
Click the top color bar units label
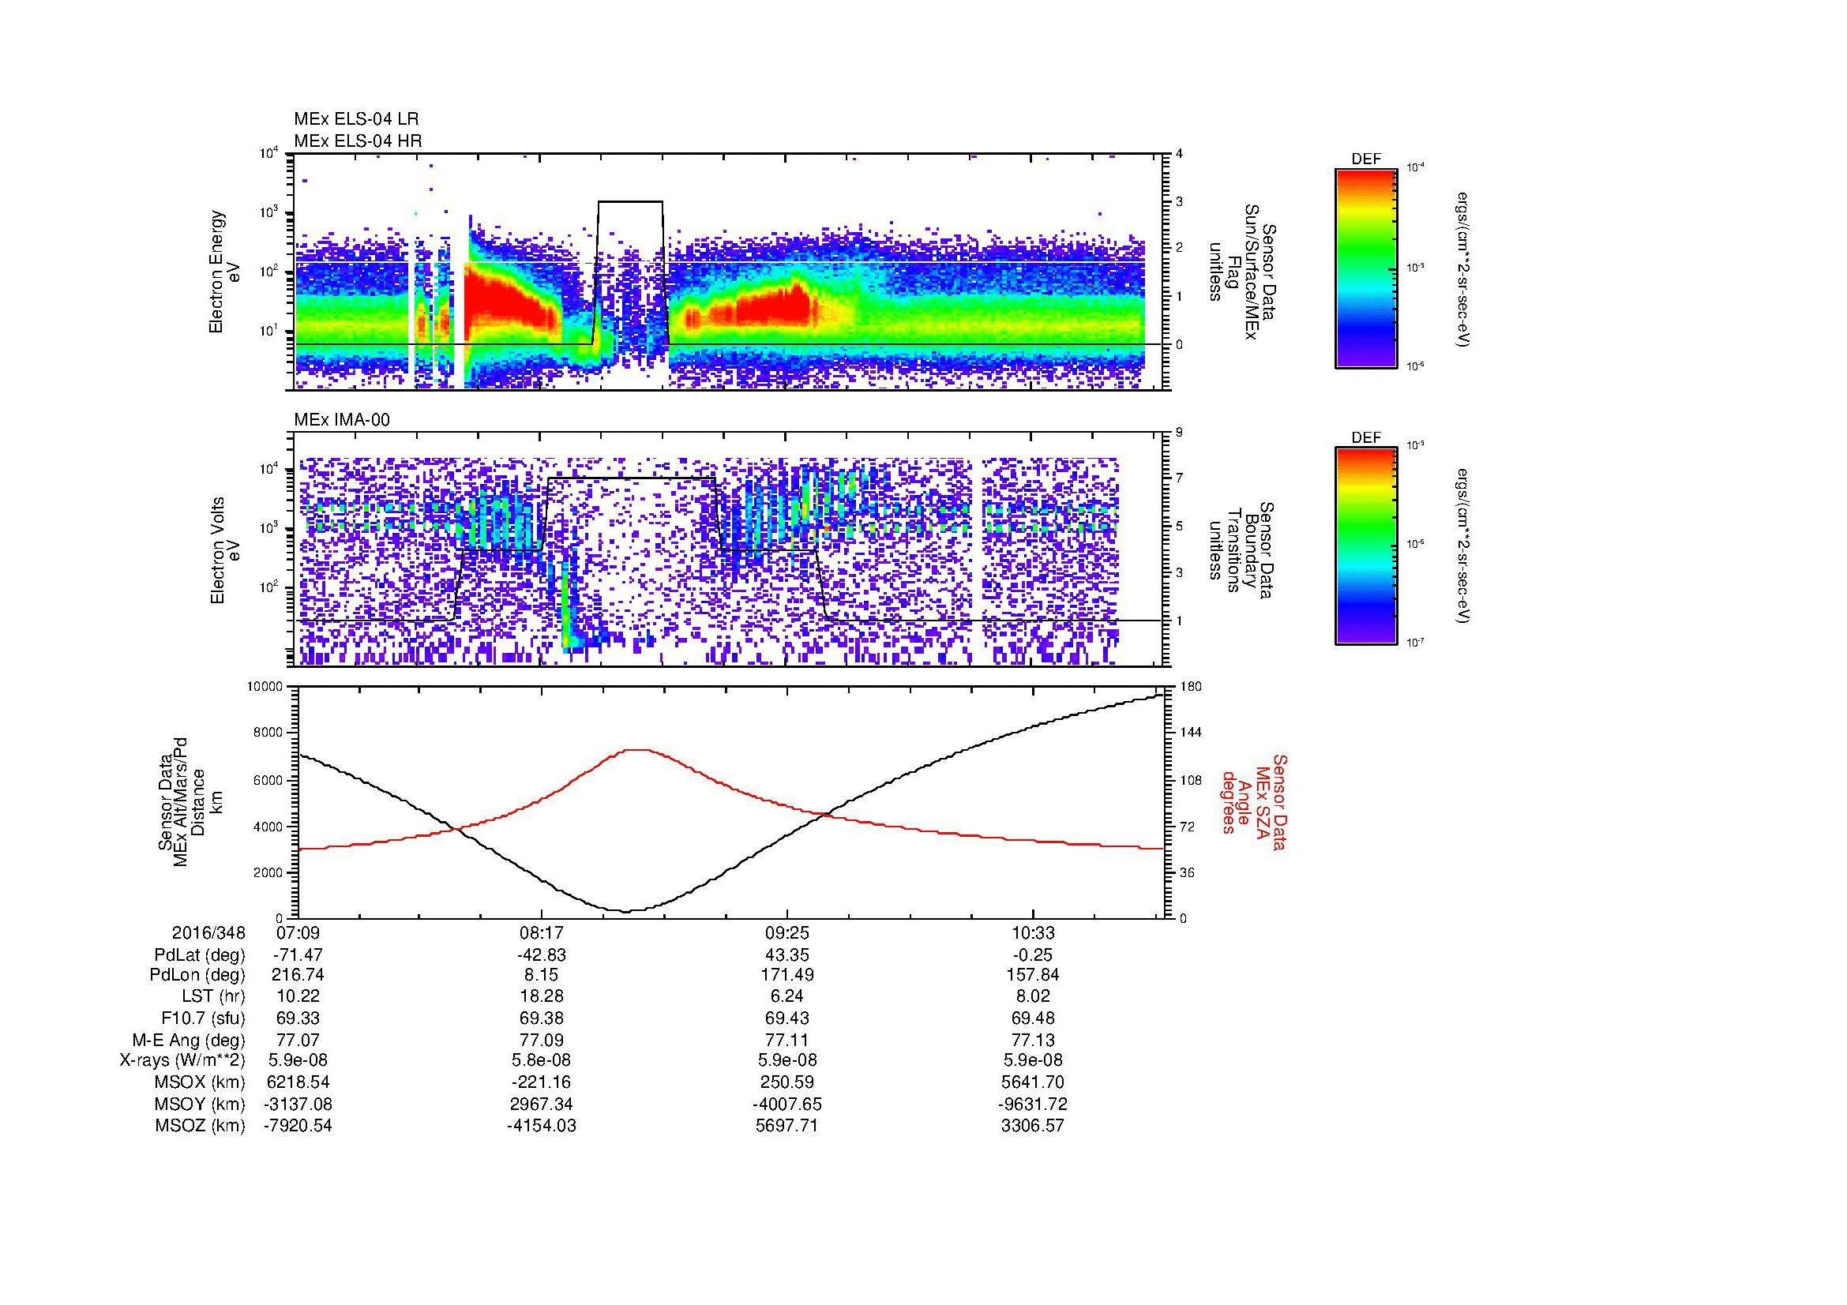point(1462,268)
